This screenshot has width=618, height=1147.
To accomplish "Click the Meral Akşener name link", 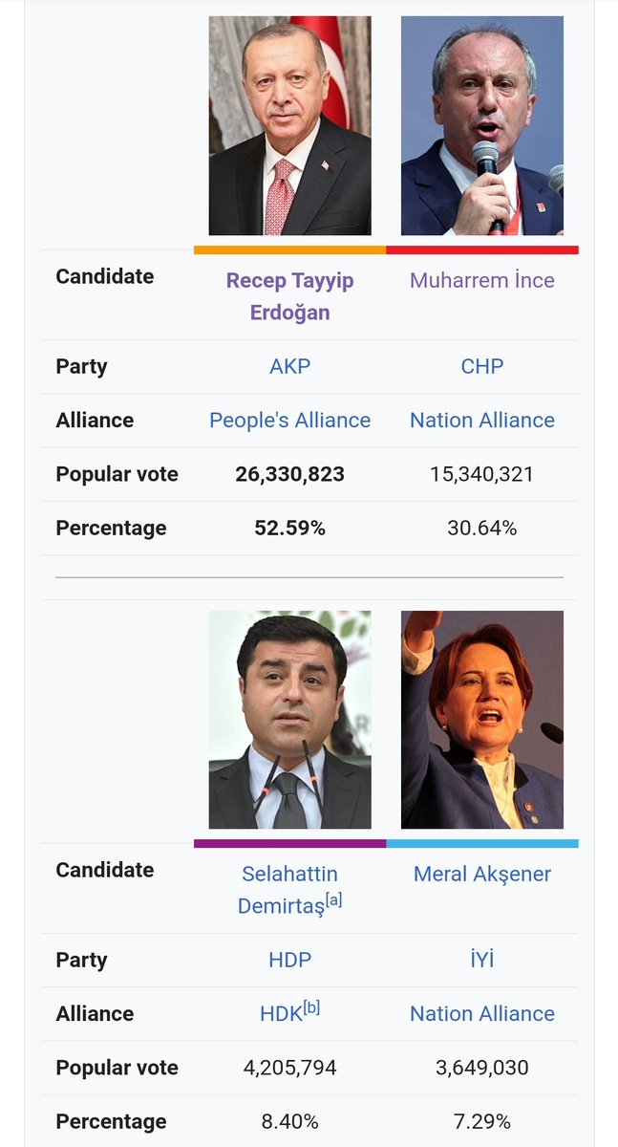I will tap(481, 874).
